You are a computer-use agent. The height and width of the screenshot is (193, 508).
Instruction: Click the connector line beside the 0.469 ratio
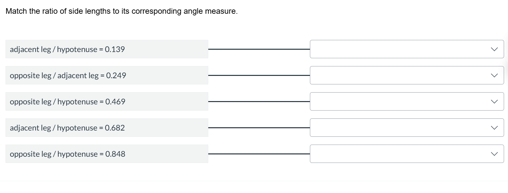259,101
